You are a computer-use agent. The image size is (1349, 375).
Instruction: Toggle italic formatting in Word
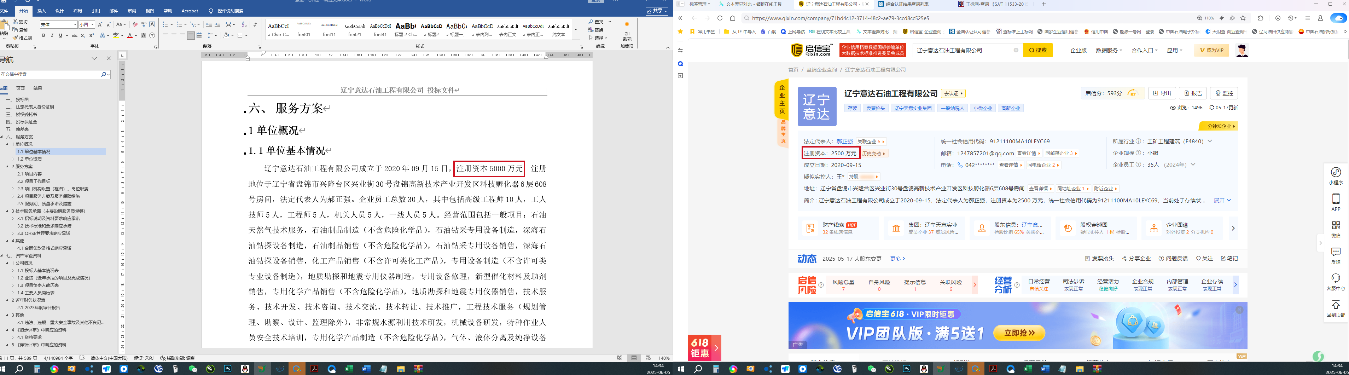tap(52, 36)
